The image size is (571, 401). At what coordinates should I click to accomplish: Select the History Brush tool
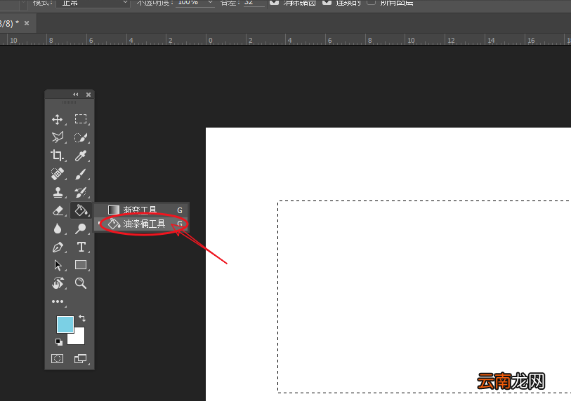pos(81,192)
